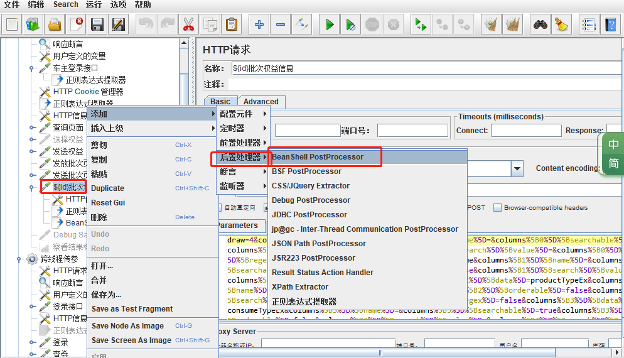Expand the 发送权益 tree node
624x358 pixels.
point(31,152)
